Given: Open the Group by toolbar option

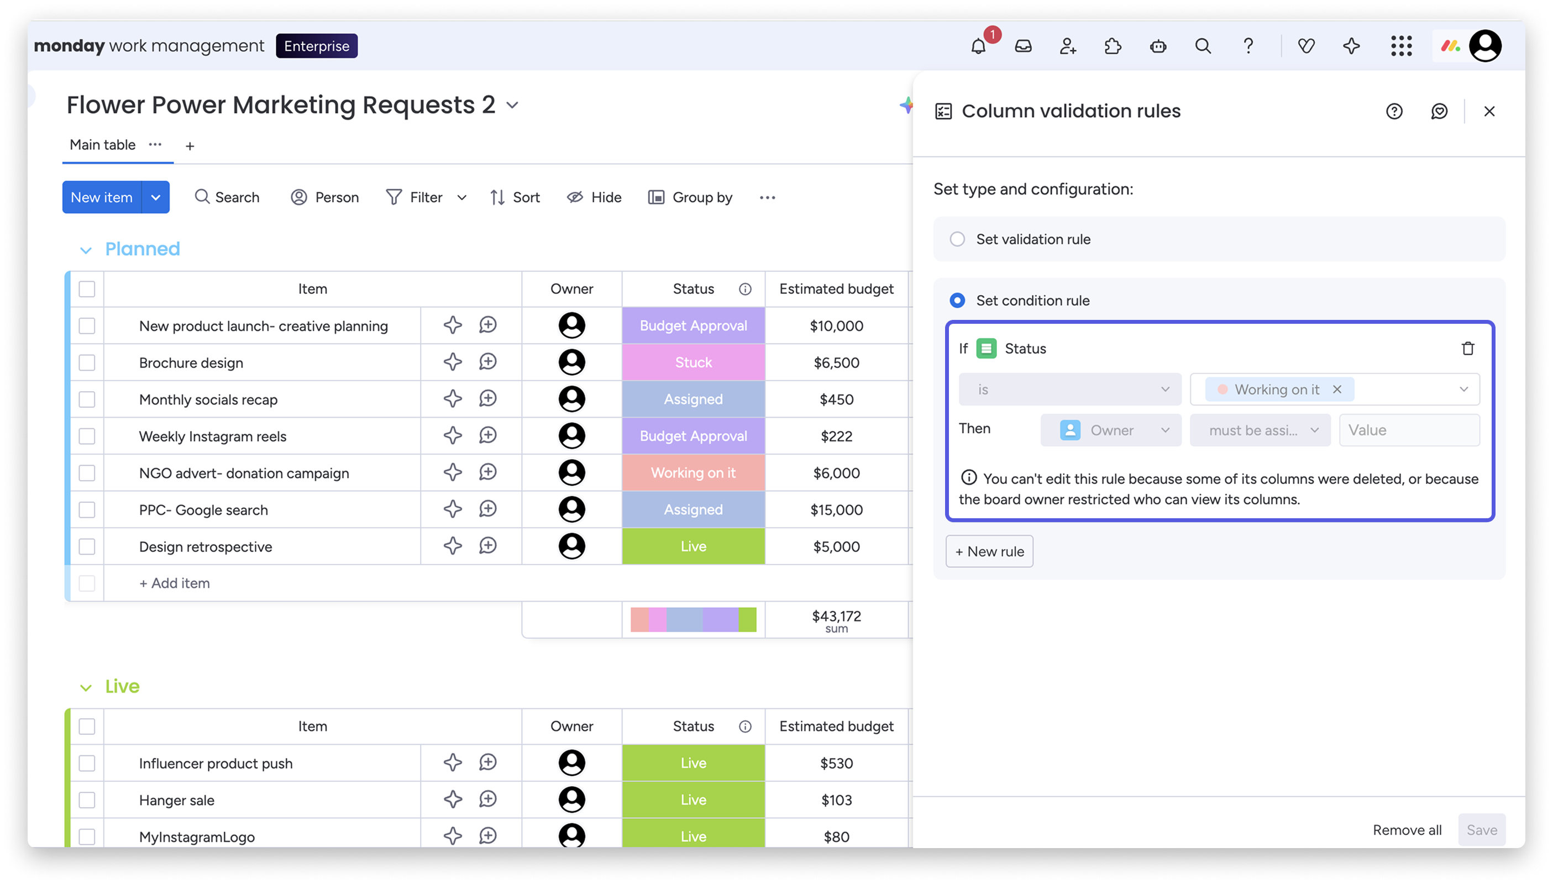Looking at the screenshot, I should 690,197.
